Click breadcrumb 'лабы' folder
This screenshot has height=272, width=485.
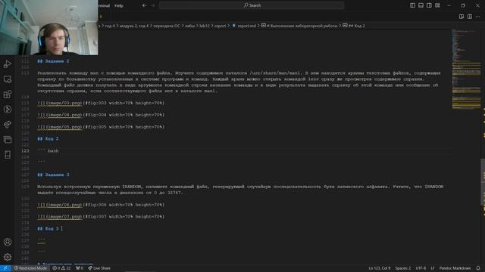pyautogui.click(x=190, y=26)
